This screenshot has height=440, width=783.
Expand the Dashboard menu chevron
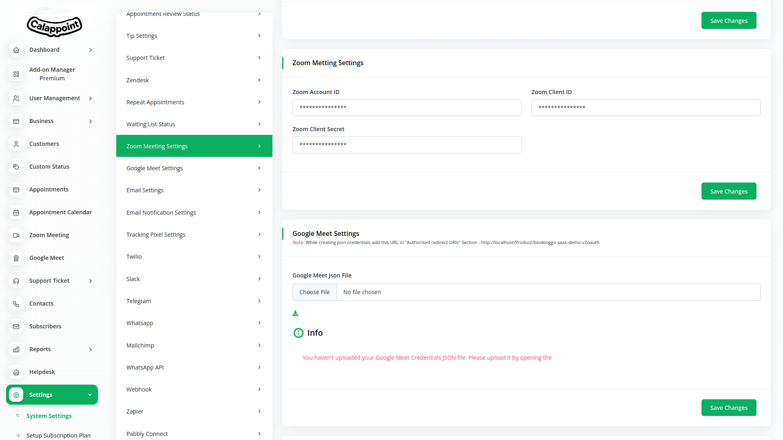click(91, 50)
